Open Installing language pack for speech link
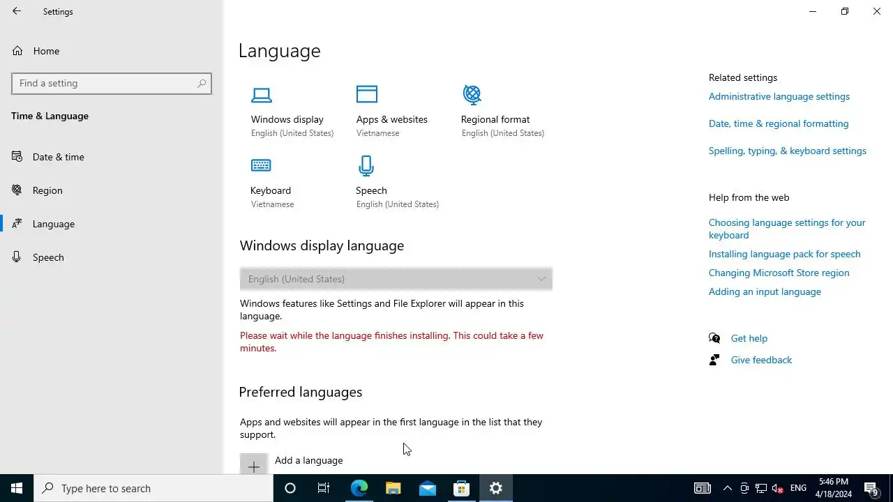 point(785,254)
